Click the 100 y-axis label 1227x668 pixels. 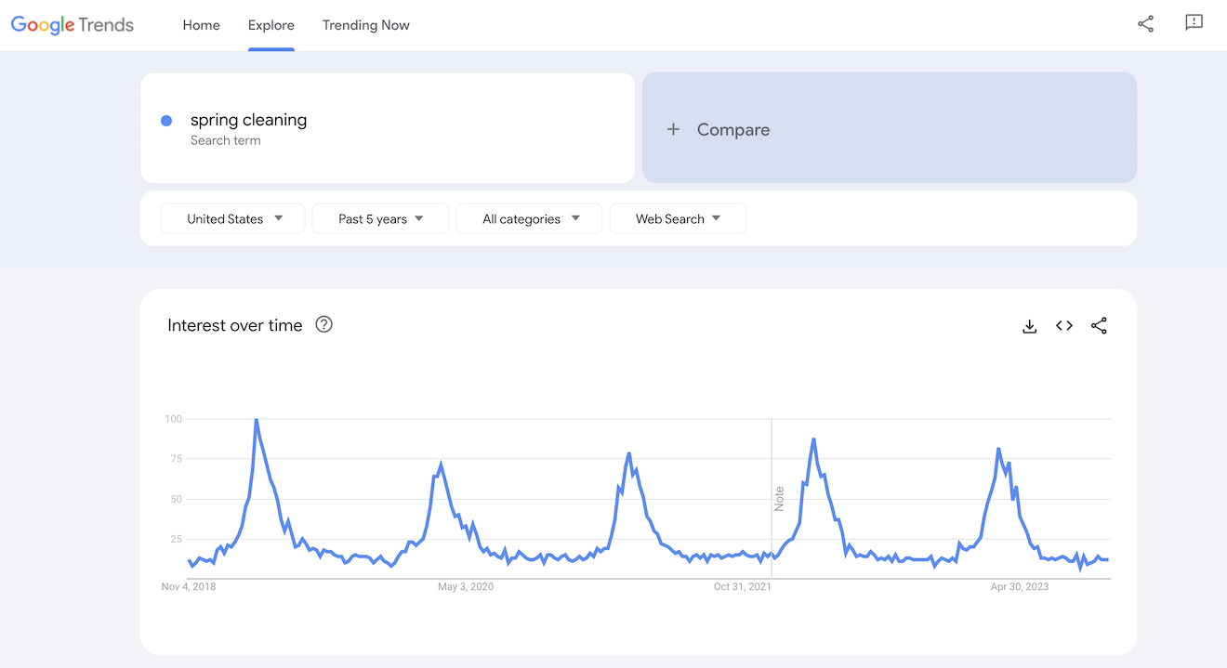pyautogui.click(x=174, y=419)
